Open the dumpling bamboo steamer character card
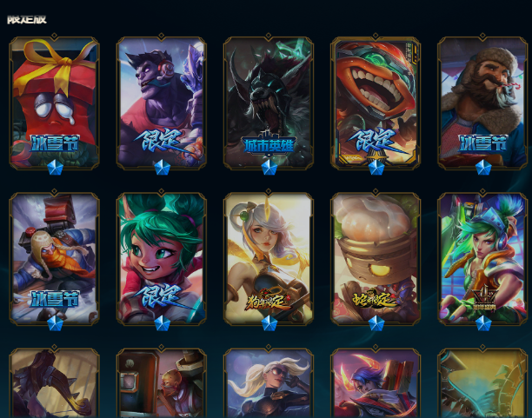This screenshot has width=532, height=418. coord(376,259)
